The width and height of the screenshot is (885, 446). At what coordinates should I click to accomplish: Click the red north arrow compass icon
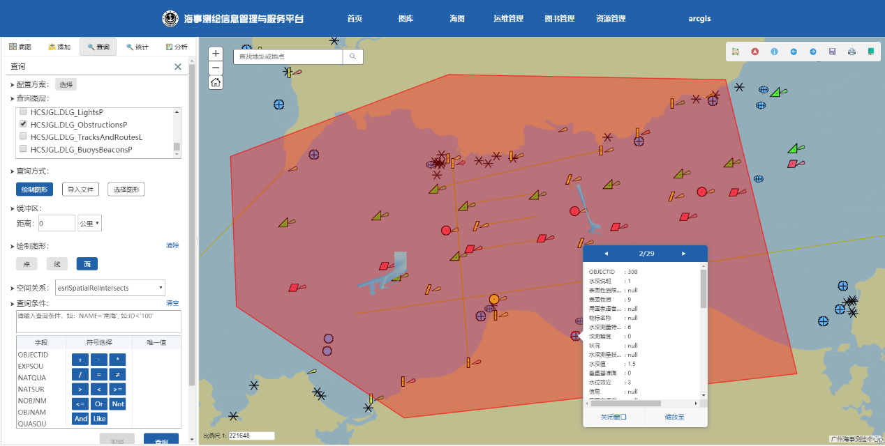coord(754,52)
